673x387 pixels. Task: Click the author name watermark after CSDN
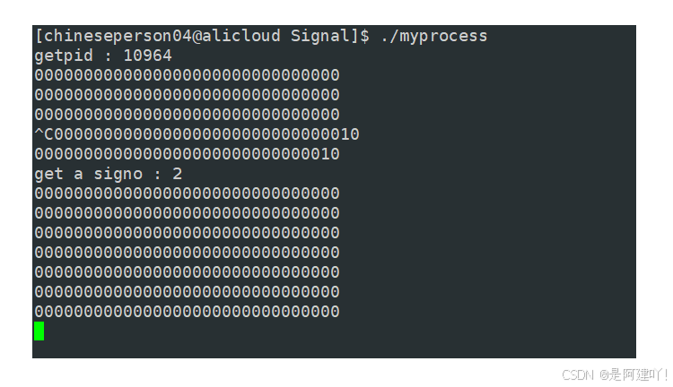tap(634, 374)
